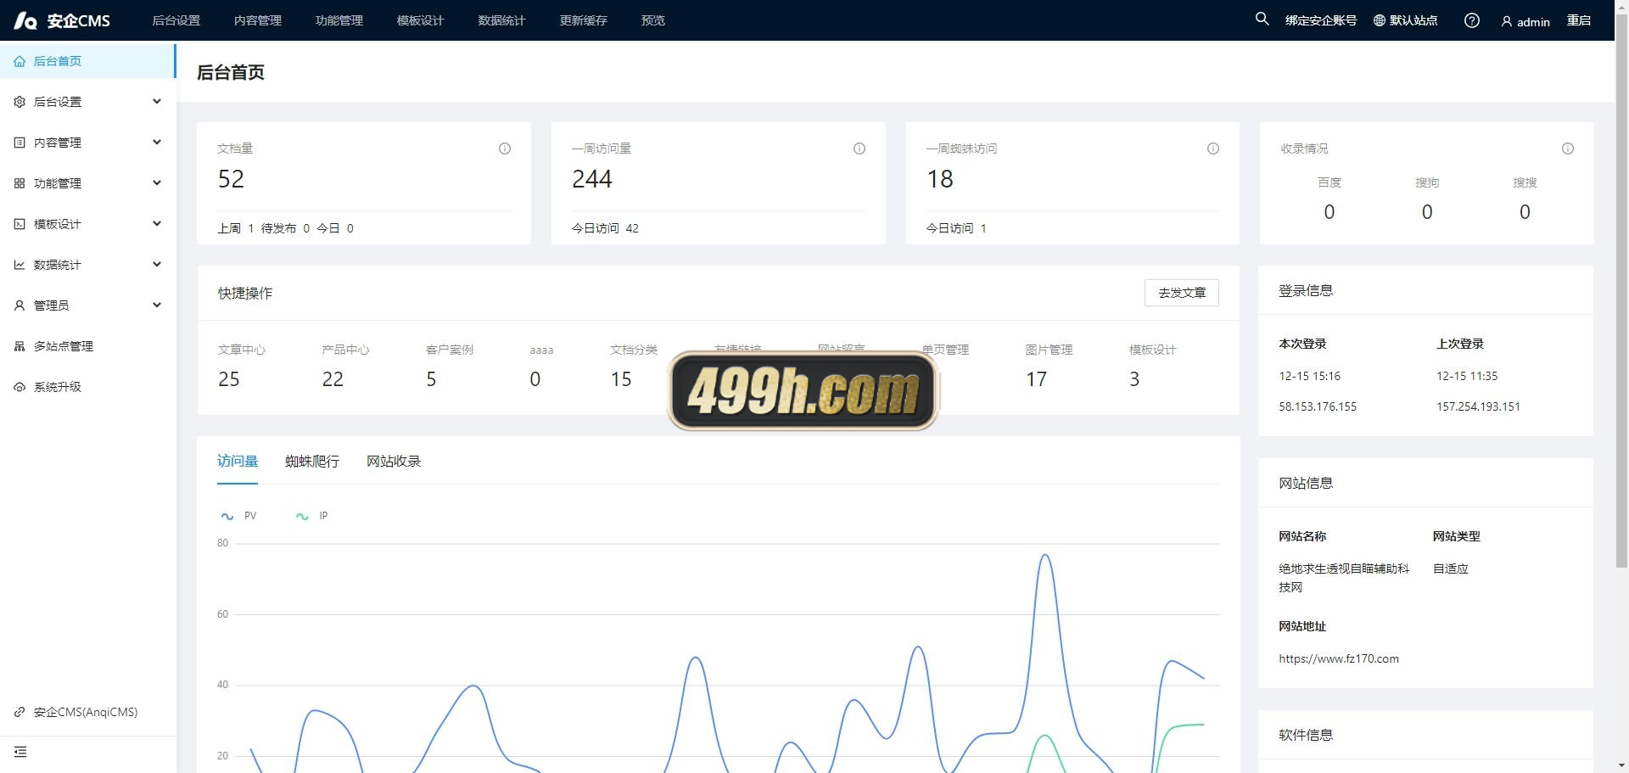
Task: Open 后台设置 in the top menu
Action: (176, 20)
